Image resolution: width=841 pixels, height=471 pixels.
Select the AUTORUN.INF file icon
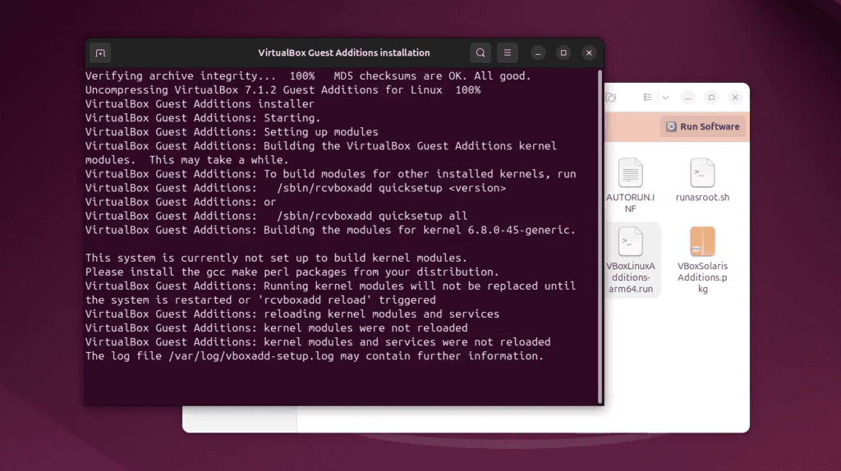(x=630, y=172)
